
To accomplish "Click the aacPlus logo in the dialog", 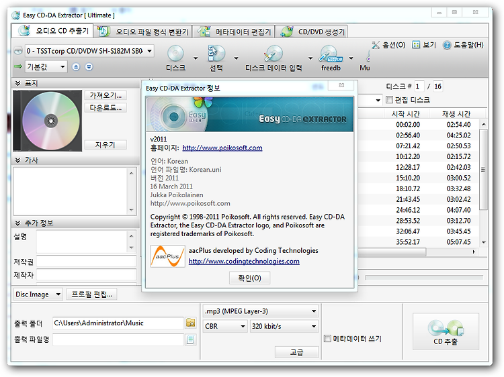I will [167, 256].
